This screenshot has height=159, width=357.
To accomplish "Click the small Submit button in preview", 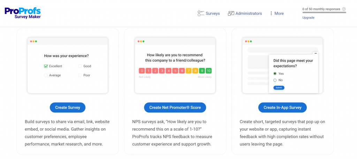I will 279,88.
